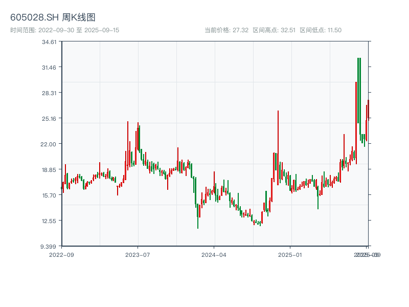Click y-axis value 28.31

coord(49,93)
